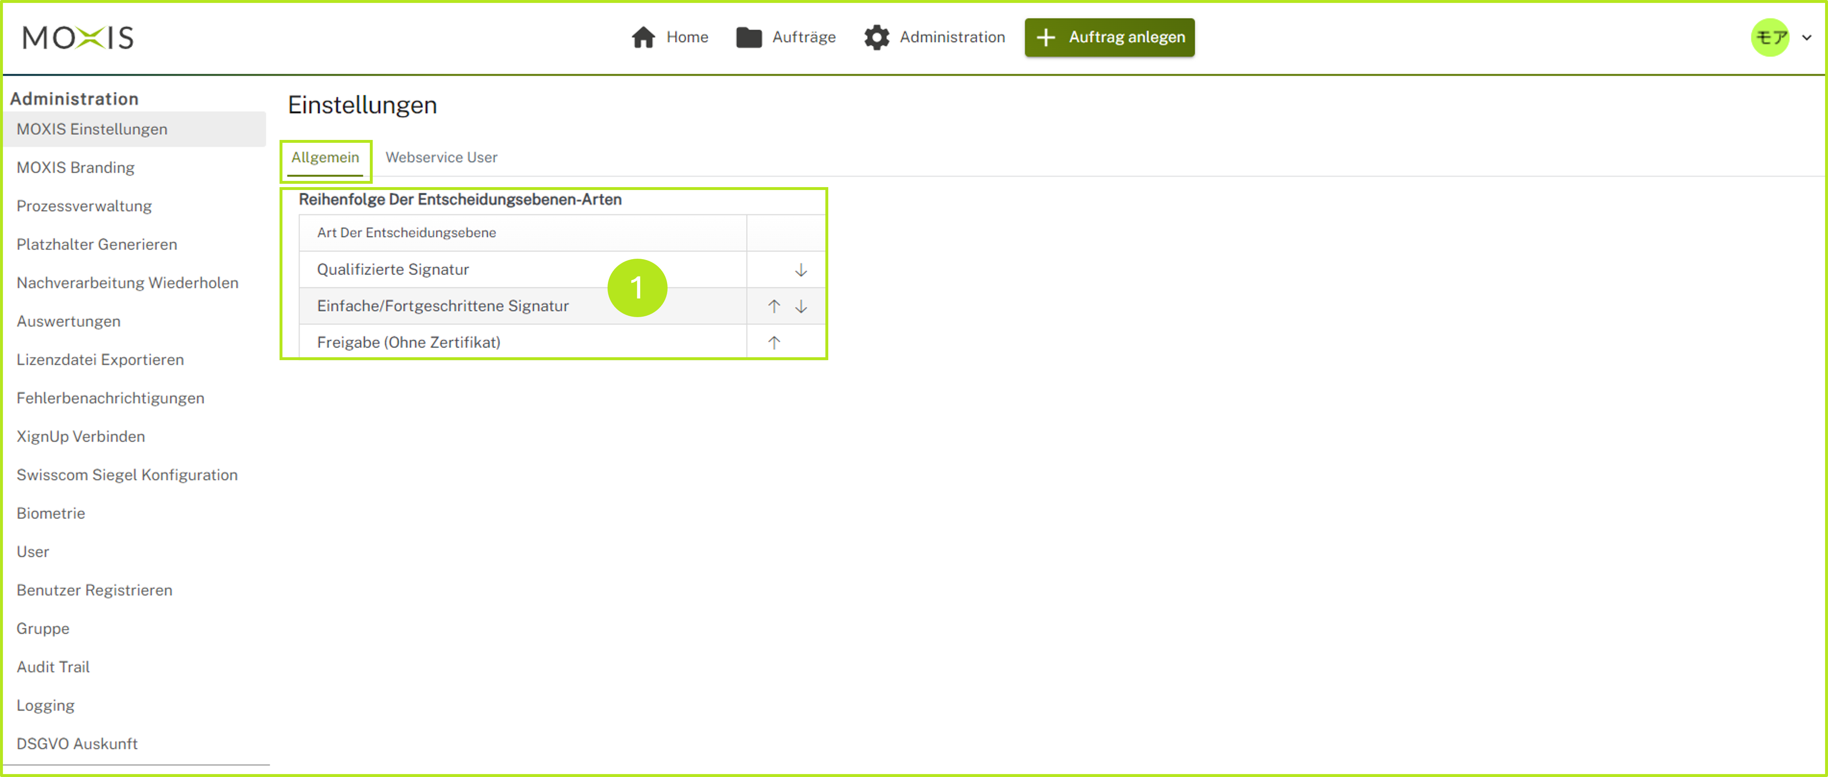Open Fehlerbenachrichtigungen in sidebar
Viewport: 1828px width, 777px height.
tap(110, 398)
